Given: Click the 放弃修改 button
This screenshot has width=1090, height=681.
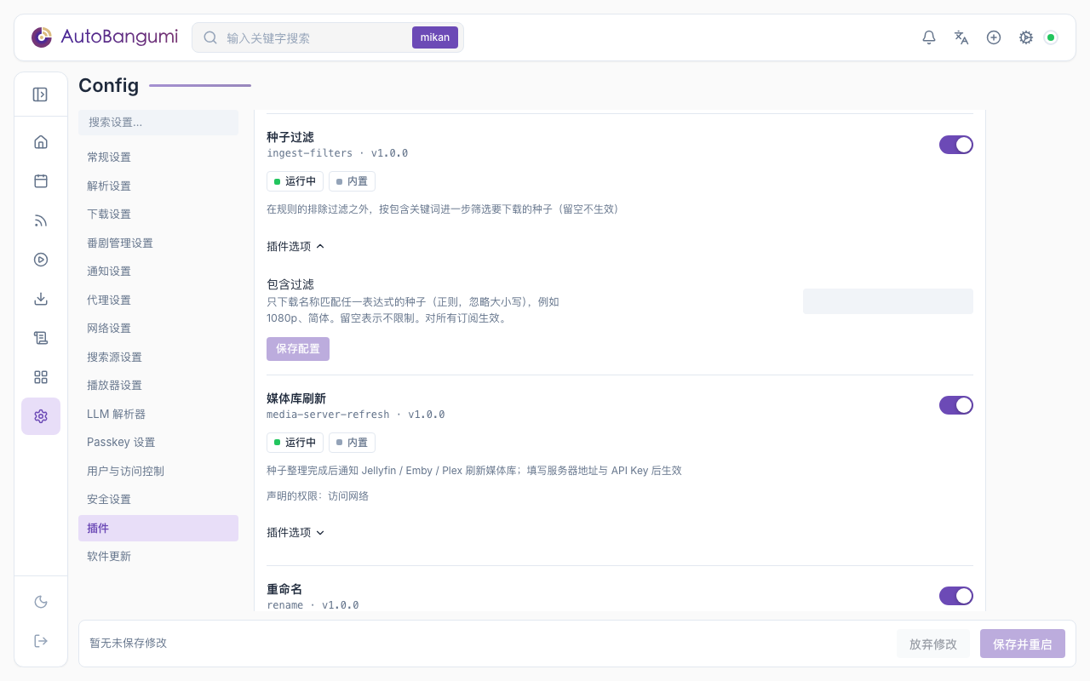Looking at the screenshot, I should [933, 644].
